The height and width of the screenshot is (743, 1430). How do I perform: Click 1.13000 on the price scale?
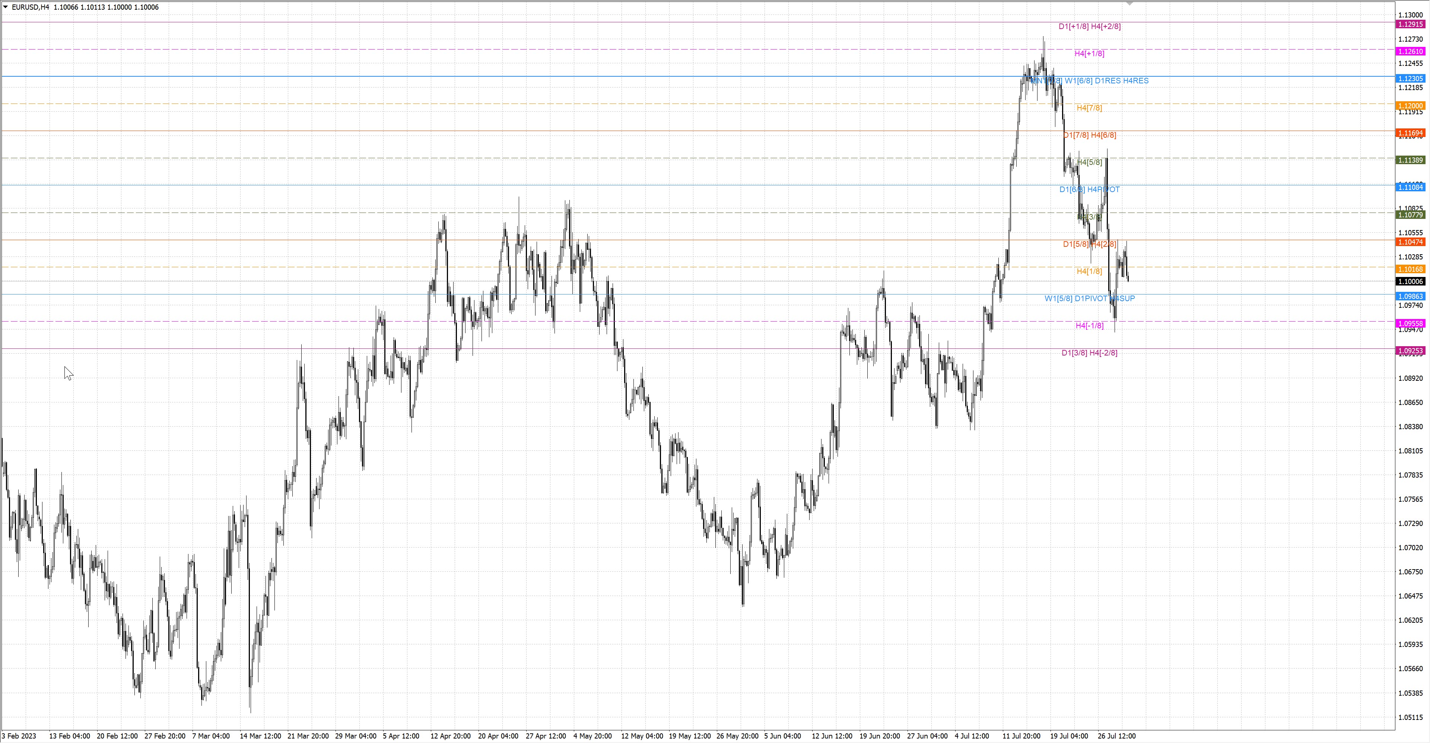1410,15
